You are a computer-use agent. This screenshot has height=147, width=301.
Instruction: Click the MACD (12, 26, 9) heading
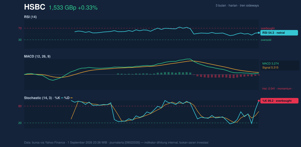37,56
